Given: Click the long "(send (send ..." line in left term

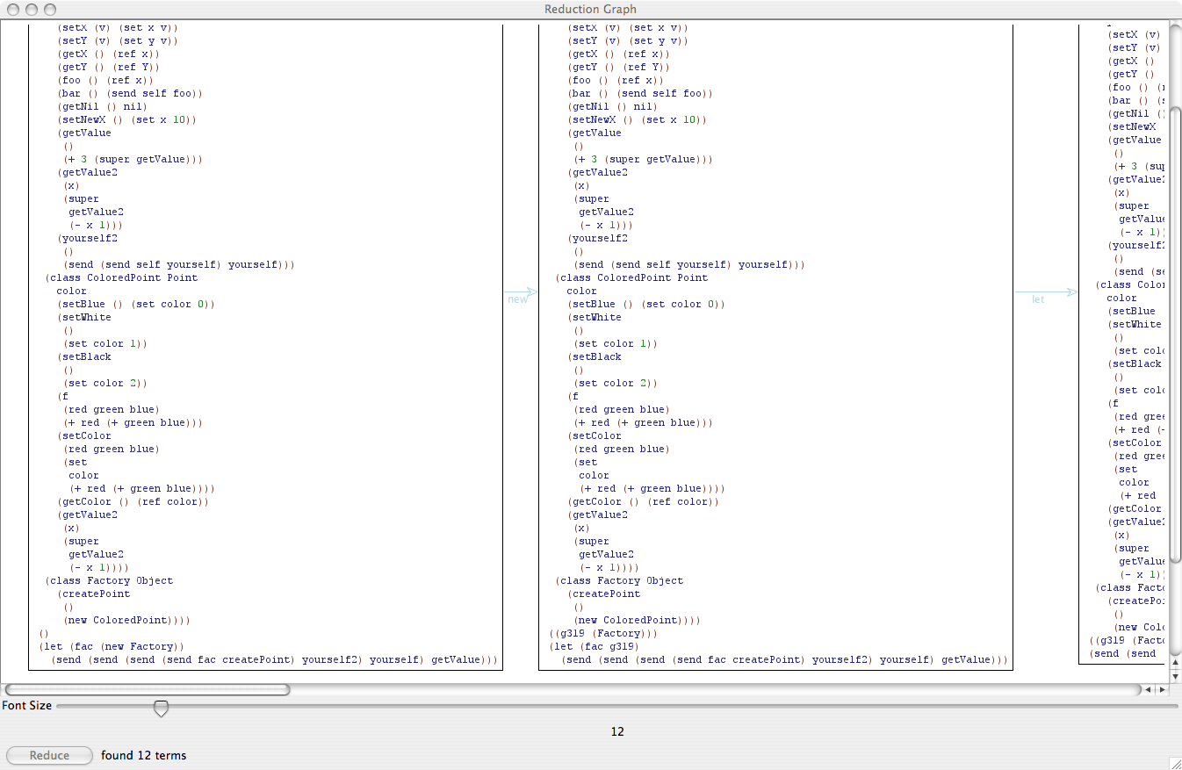Looking at the screenshot, I should 275,659.
